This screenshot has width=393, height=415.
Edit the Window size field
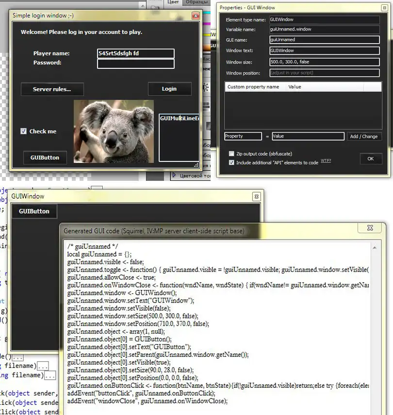click(325, 62)
